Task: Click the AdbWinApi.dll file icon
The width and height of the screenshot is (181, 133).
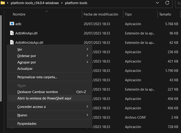Action: point(12,33)
